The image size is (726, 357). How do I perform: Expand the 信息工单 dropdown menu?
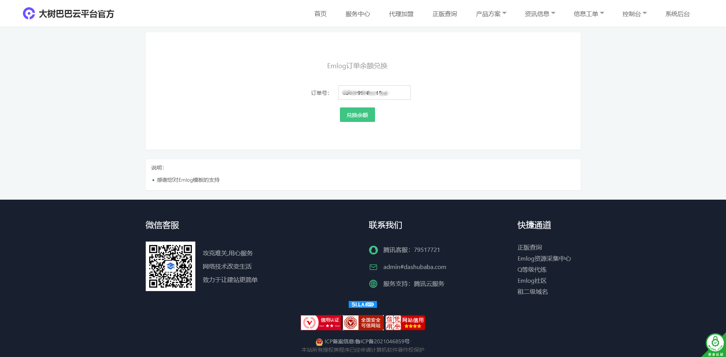[589, 14]
